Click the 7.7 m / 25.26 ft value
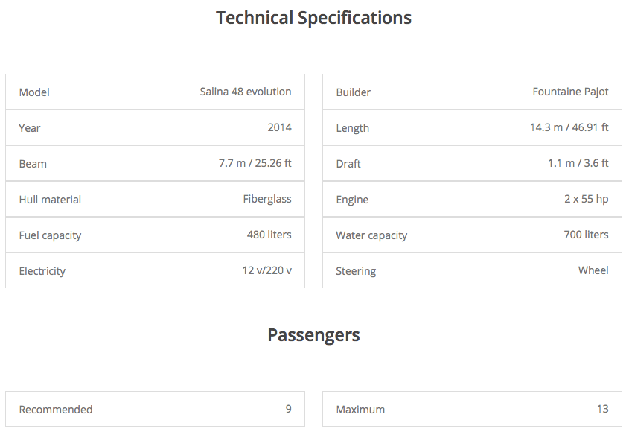Viewport: 629px width, 438px height. tap(255, 163)
